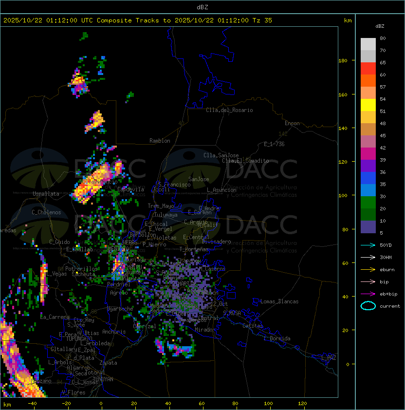This screenshot has width=405, height=410.
Task: Click the 'C_Chilenos' map label
Action: pos(46,212)
